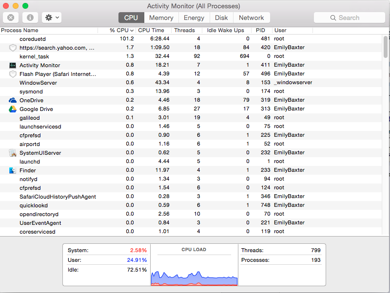390x293 pixels.
Task: Click the System 2.58% statistic
Action: click(107, 250)
